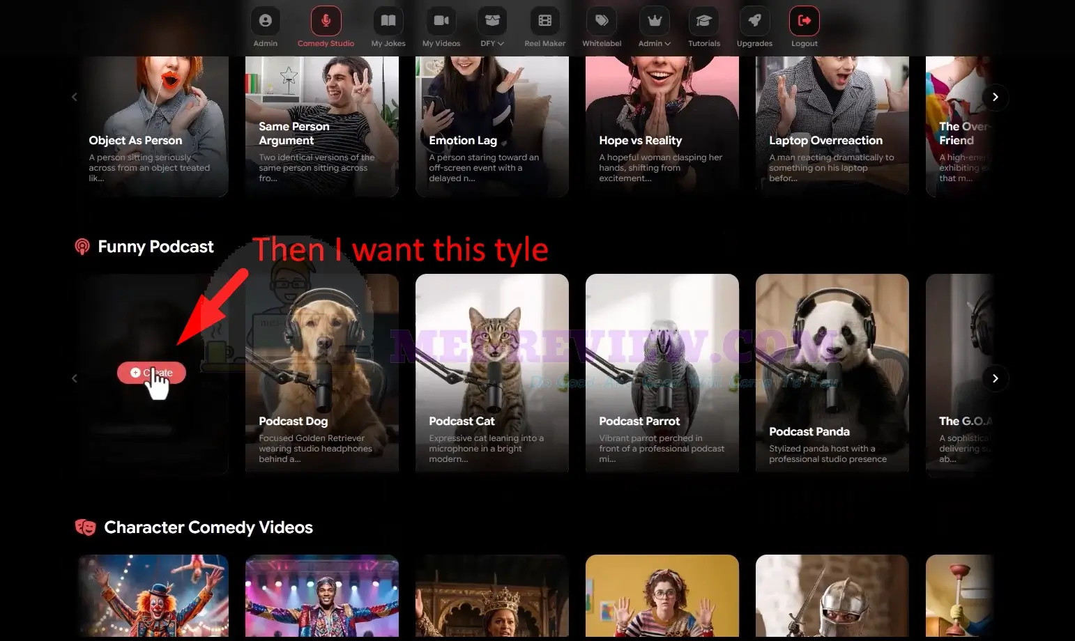Choose the Same Person Argument template

pos(322,126)
